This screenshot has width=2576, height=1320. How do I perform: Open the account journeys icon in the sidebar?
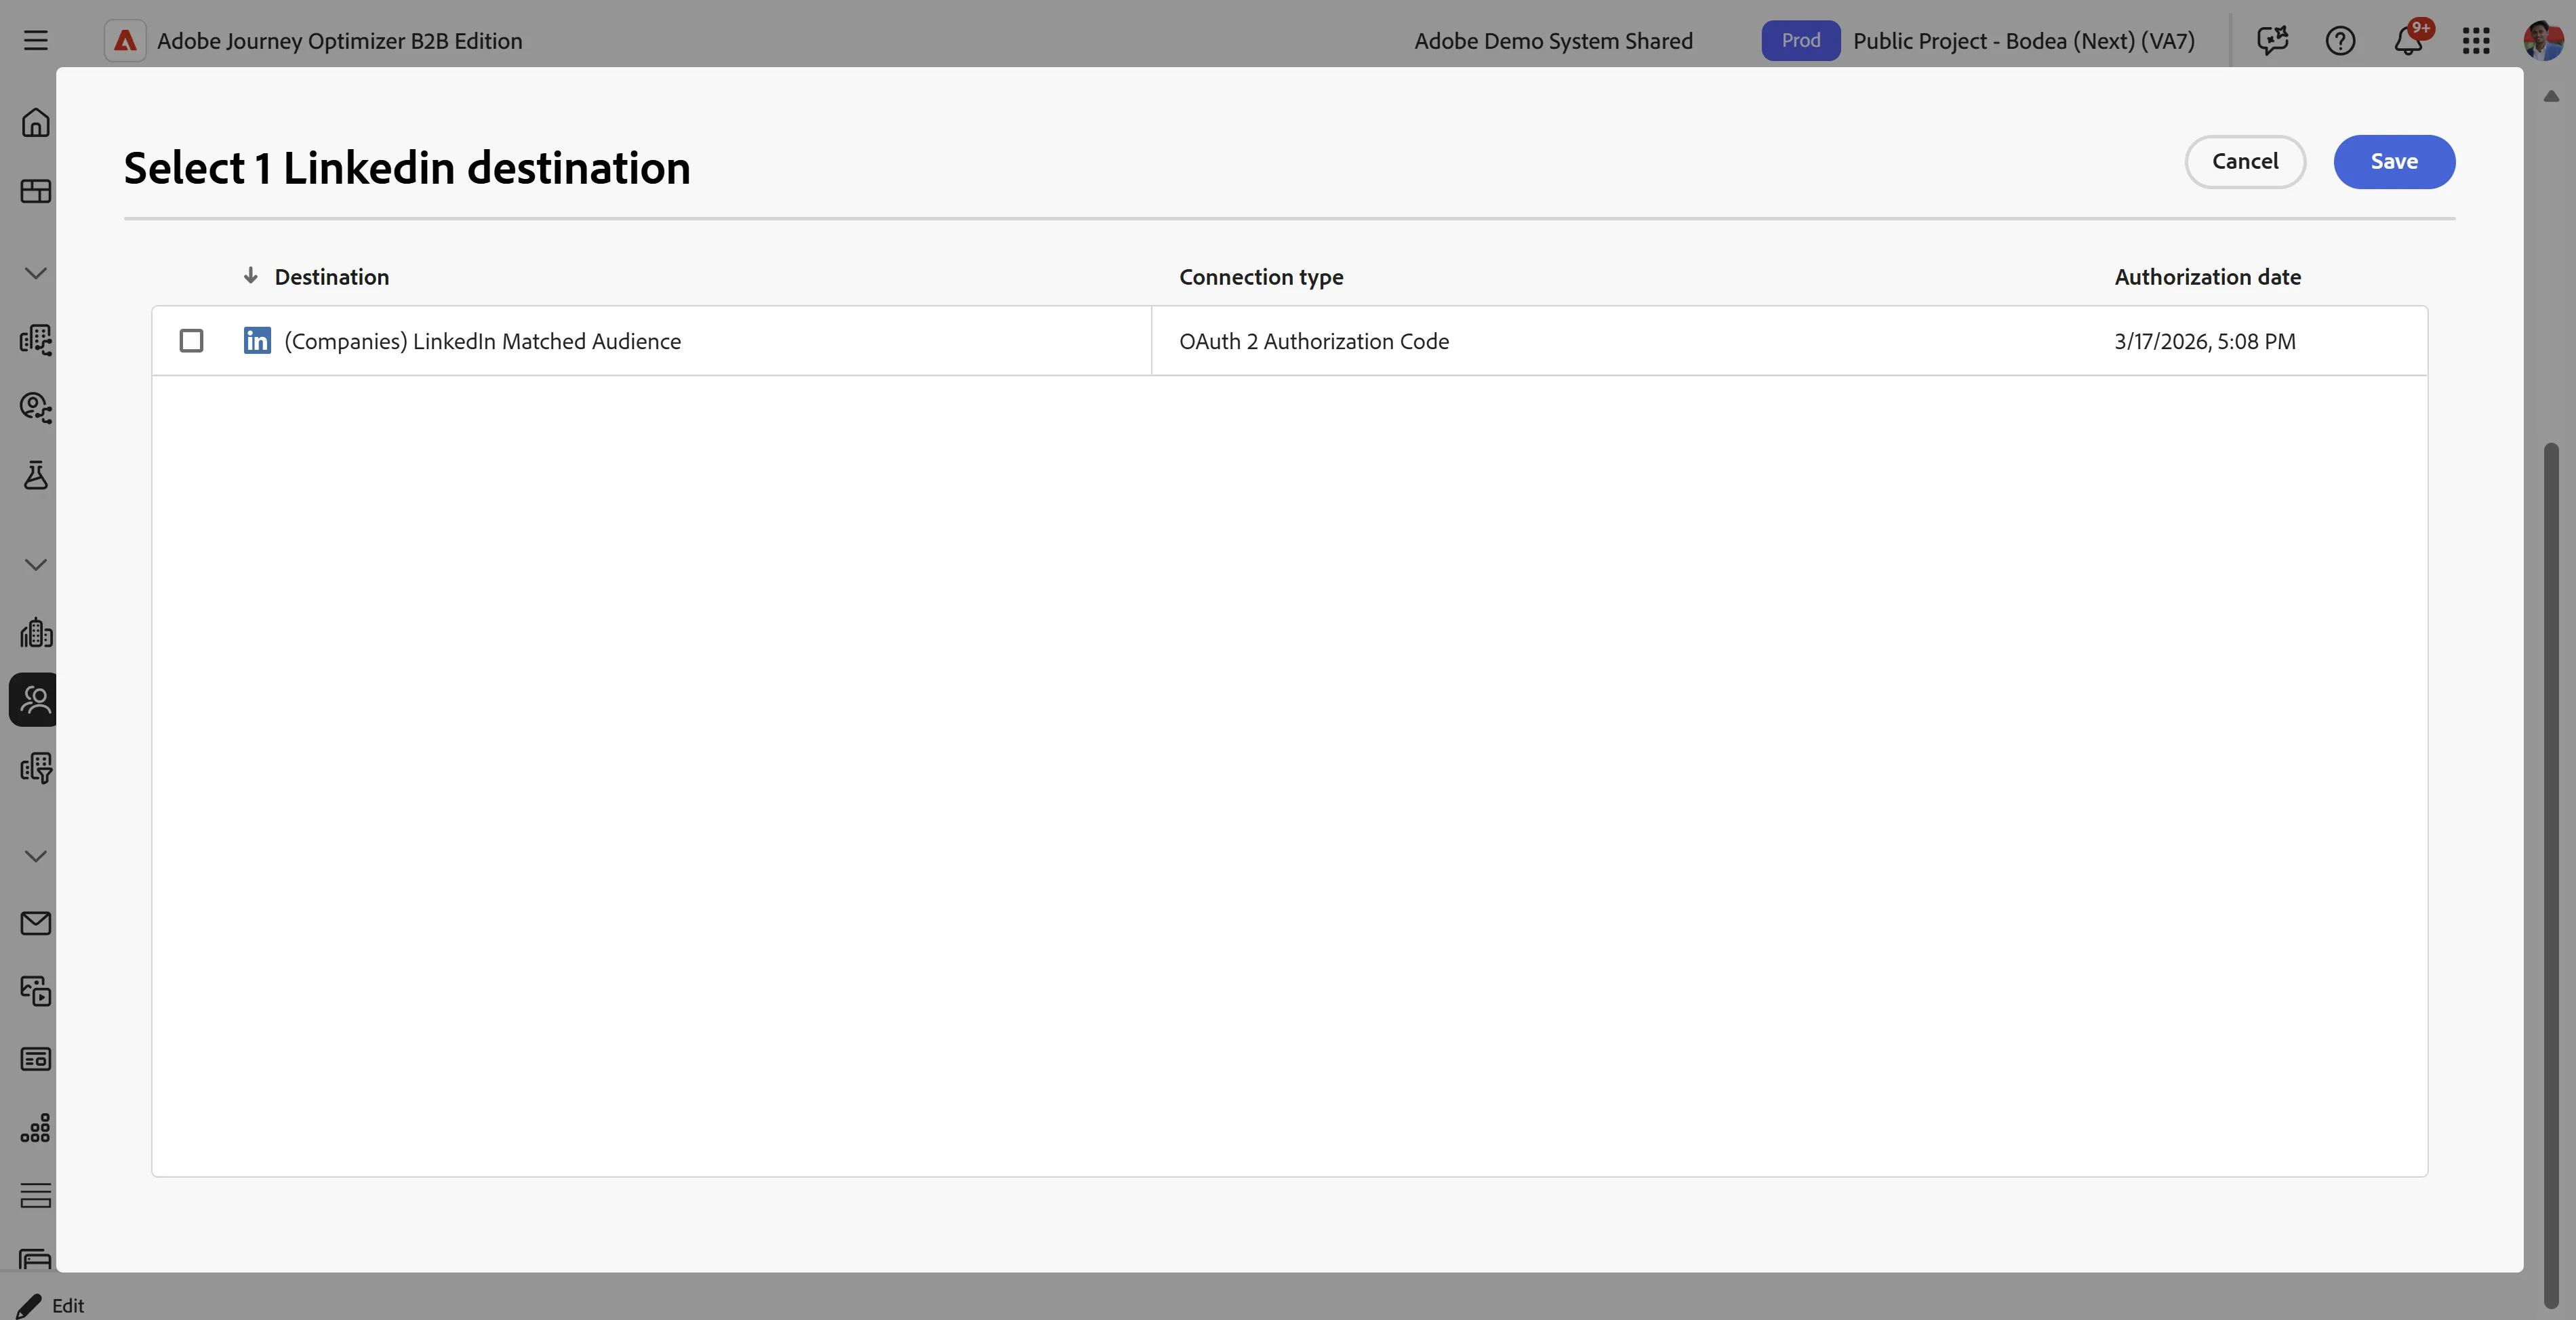click(x=36, y=340)
